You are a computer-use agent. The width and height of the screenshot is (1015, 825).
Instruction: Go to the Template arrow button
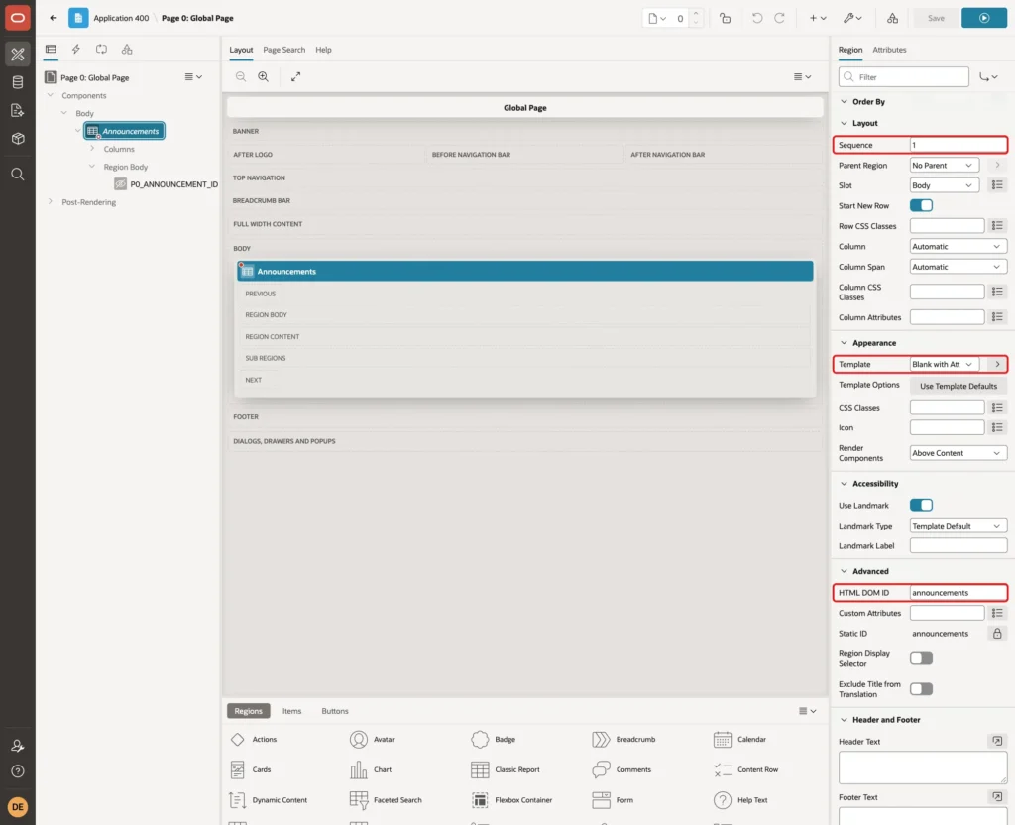[997, 365]
